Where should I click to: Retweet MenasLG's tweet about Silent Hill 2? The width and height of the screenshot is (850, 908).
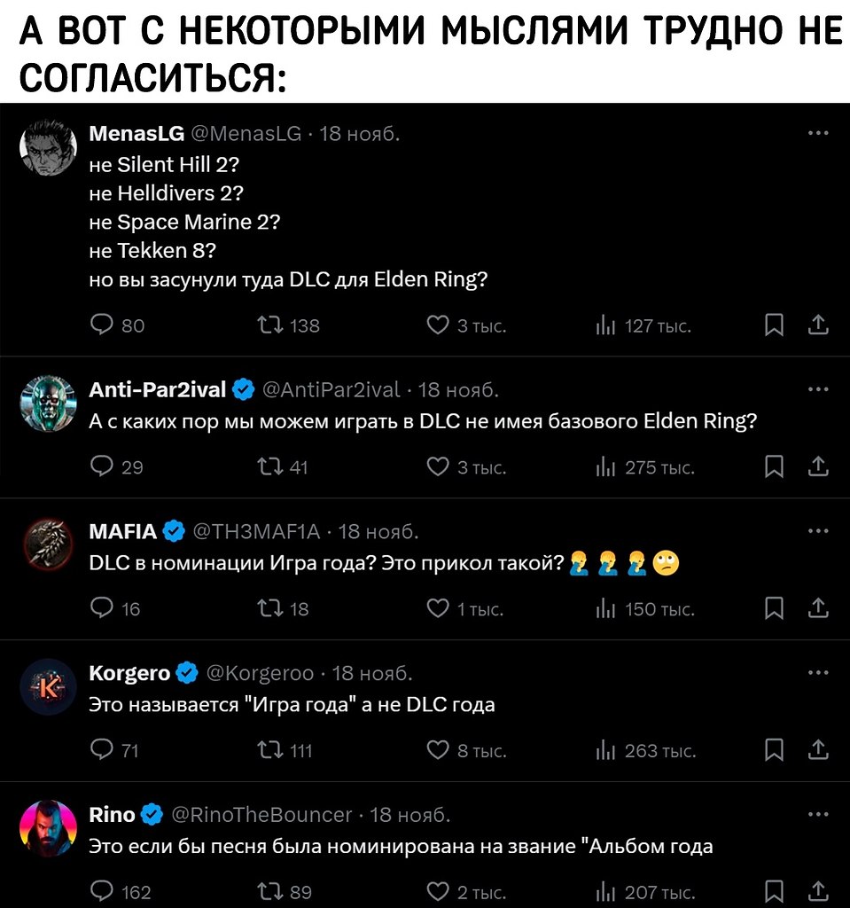[270, 325]
